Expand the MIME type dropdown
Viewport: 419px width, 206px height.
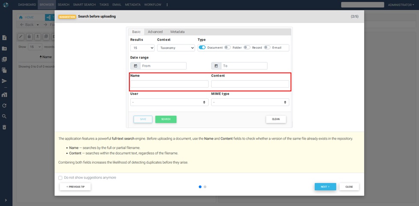(250, 102)
